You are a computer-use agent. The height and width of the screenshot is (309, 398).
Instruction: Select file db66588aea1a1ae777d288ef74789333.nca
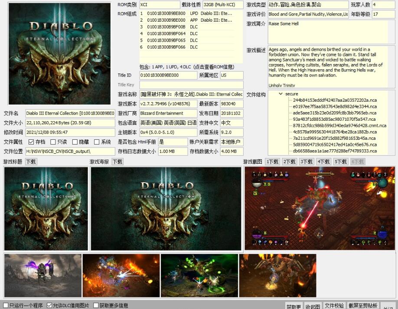coord(335,151)
